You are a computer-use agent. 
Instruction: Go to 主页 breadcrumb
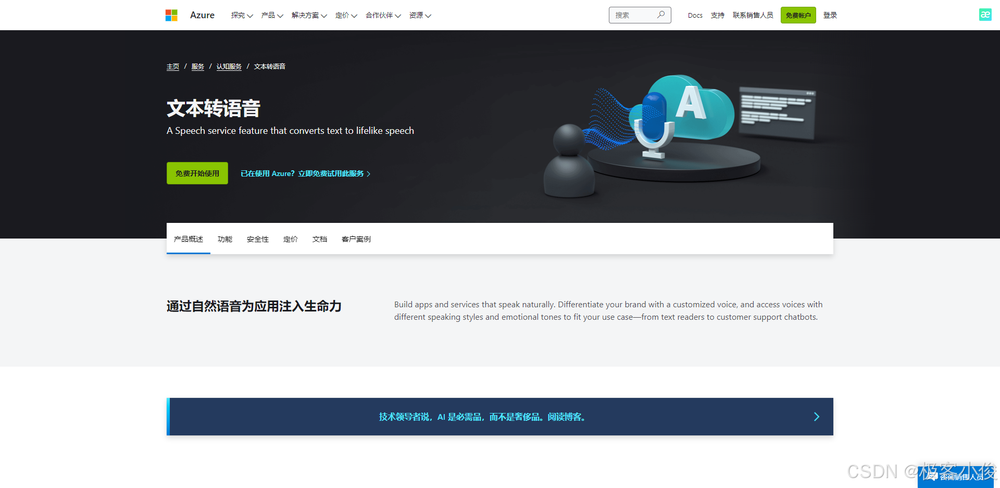pos(173,67)
